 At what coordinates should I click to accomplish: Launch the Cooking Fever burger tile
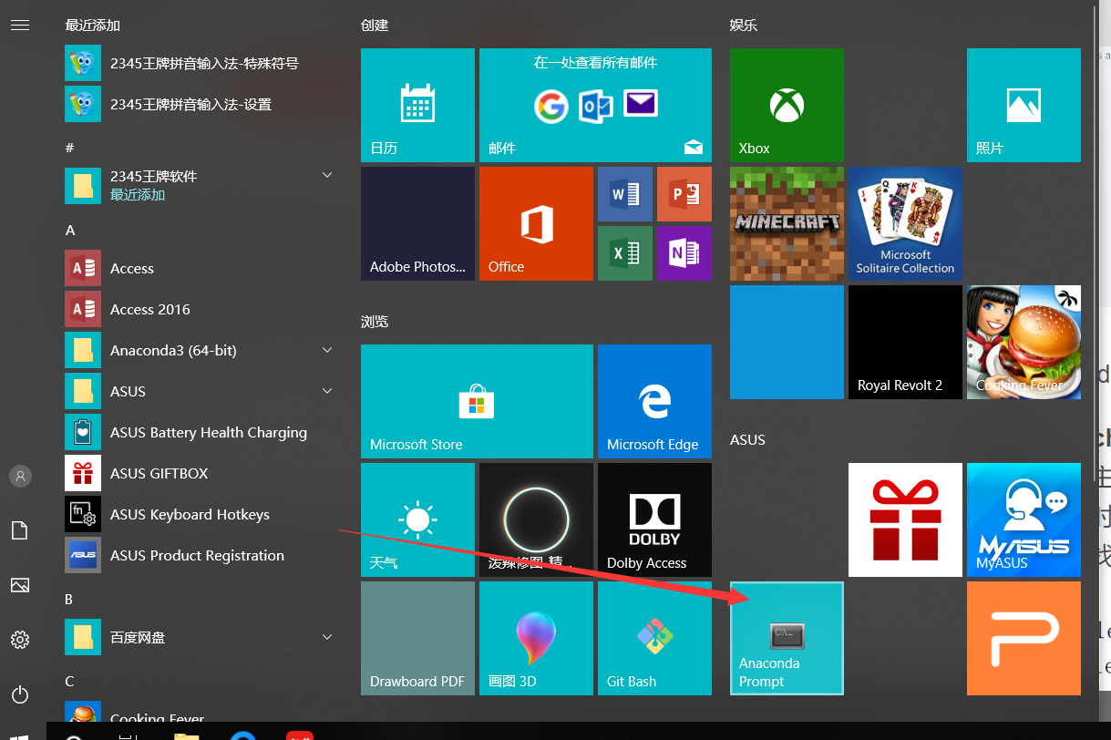tap(1024, 342)
